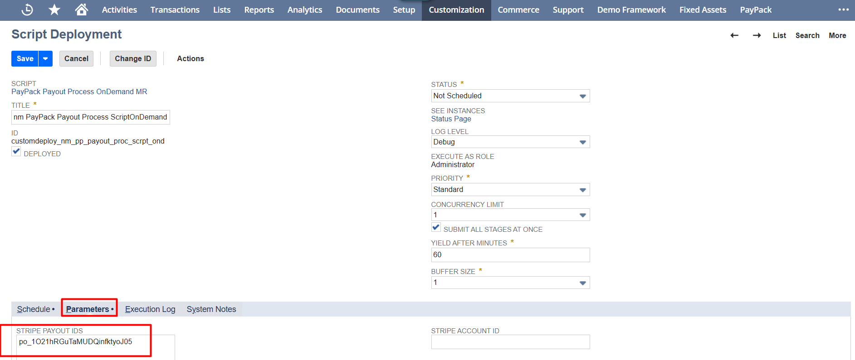
Task: Open the Support menu
Action: (x=568, y=10)
